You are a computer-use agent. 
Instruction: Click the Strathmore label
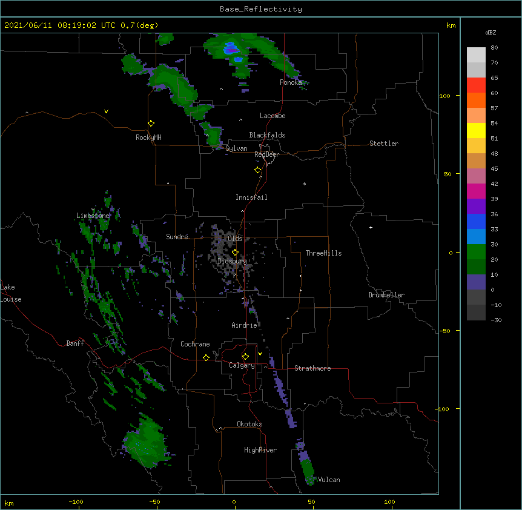click(312, 368)
